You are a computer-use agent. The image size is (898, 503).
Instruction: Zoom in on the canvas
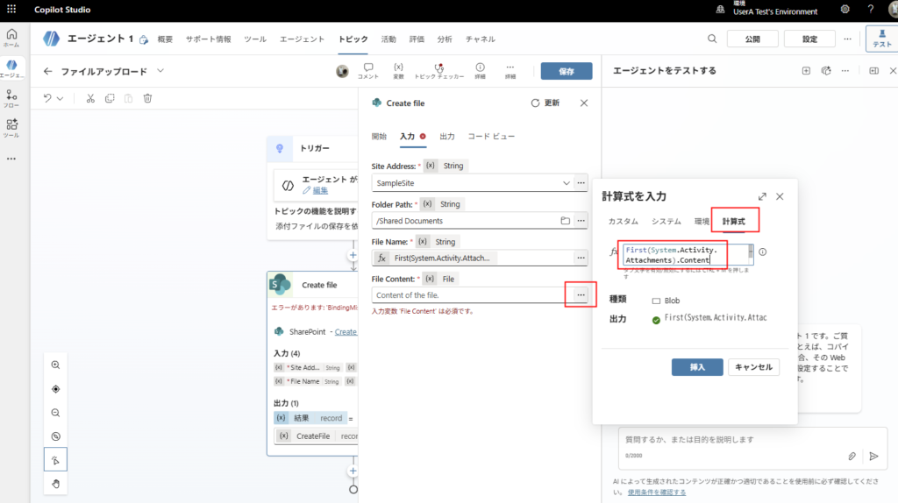tap(55, 365)
